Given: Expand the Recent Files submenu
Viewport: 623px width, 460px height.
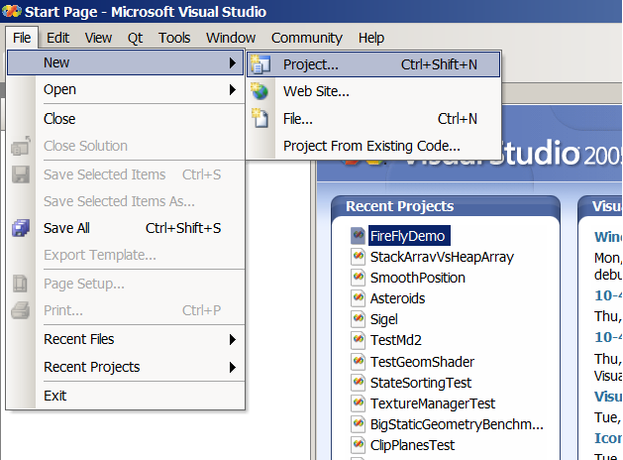Looking at the screenshot, I should pos(232,339).
